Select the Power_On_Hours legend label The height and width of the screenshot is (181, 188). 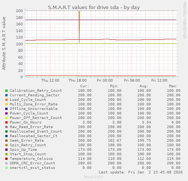coord(26,122)
